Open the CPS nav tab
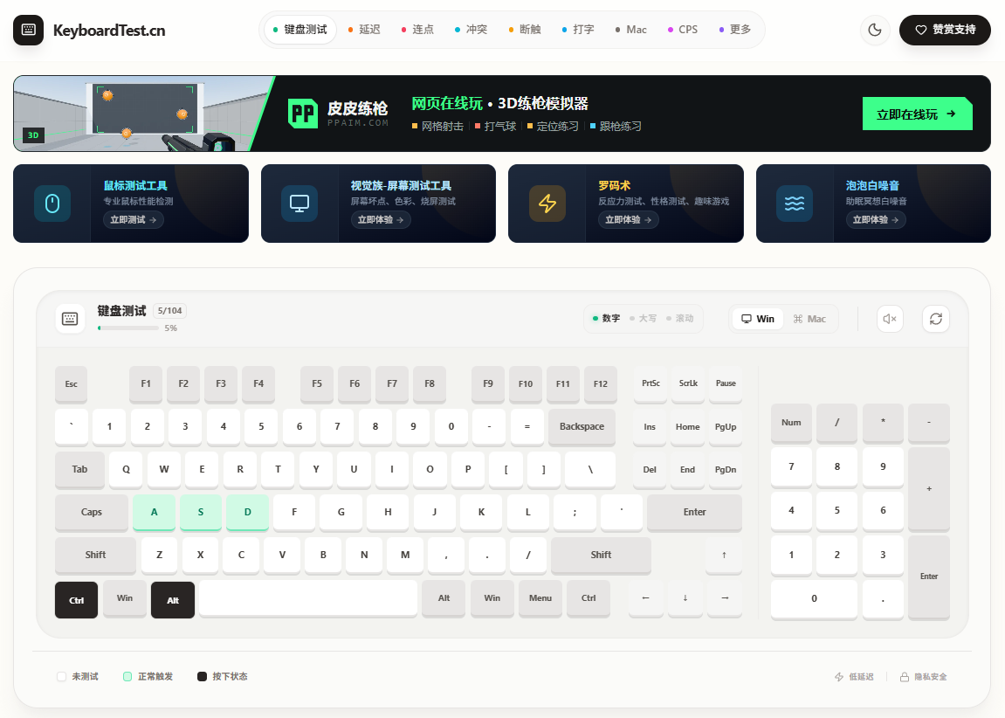The image size is (1005, 718). click(684, 30)
